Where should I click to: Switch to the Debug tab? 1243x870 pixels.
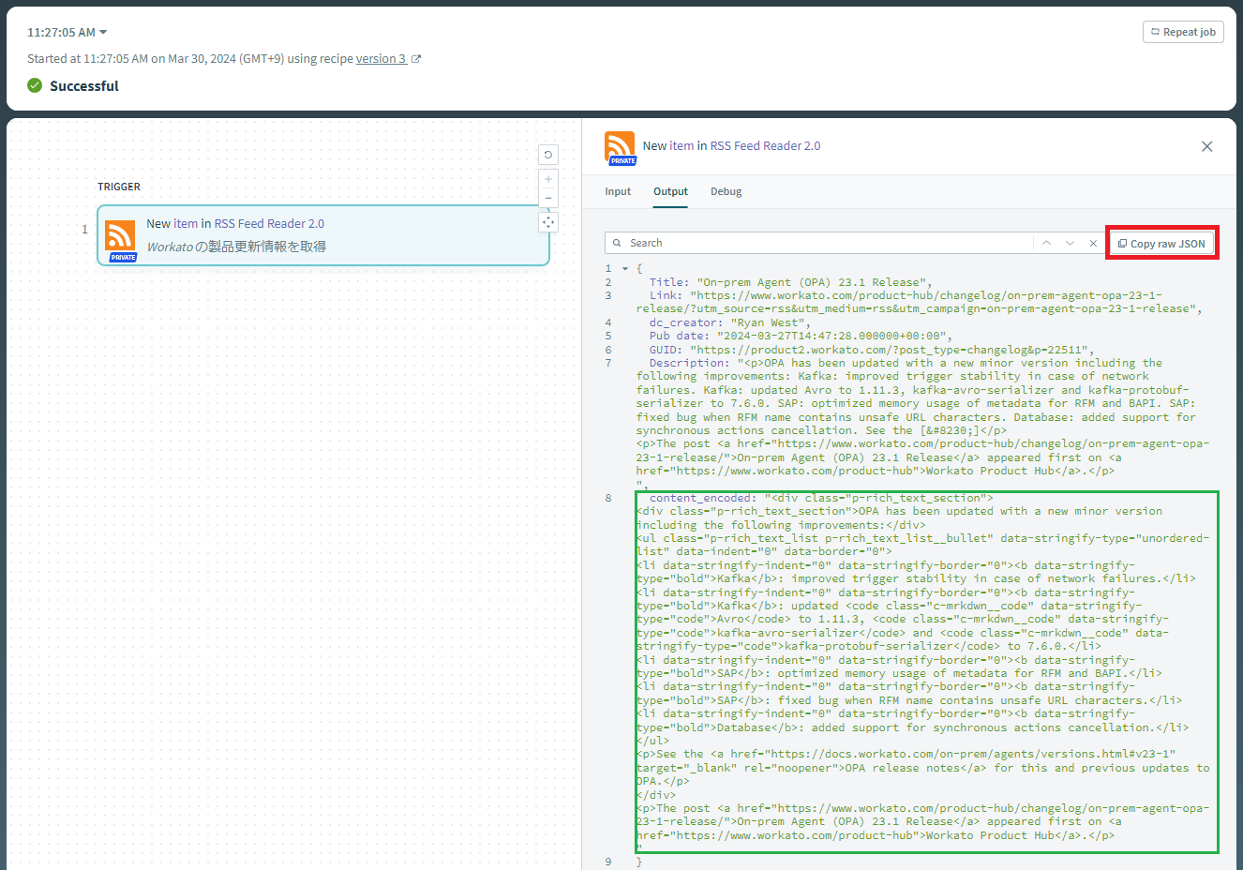(726, 191)
